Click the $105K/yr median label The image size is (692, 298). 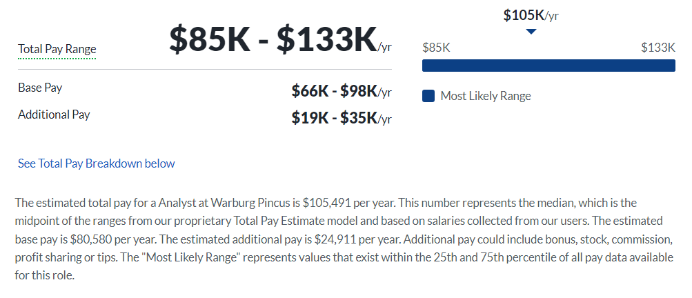[x=531, y=15]
